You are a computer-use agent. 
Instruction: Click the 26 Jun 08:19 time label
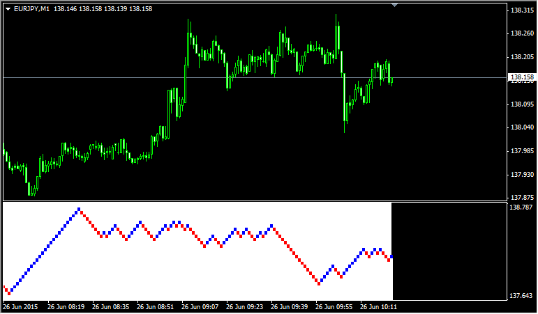coord(66,307)
